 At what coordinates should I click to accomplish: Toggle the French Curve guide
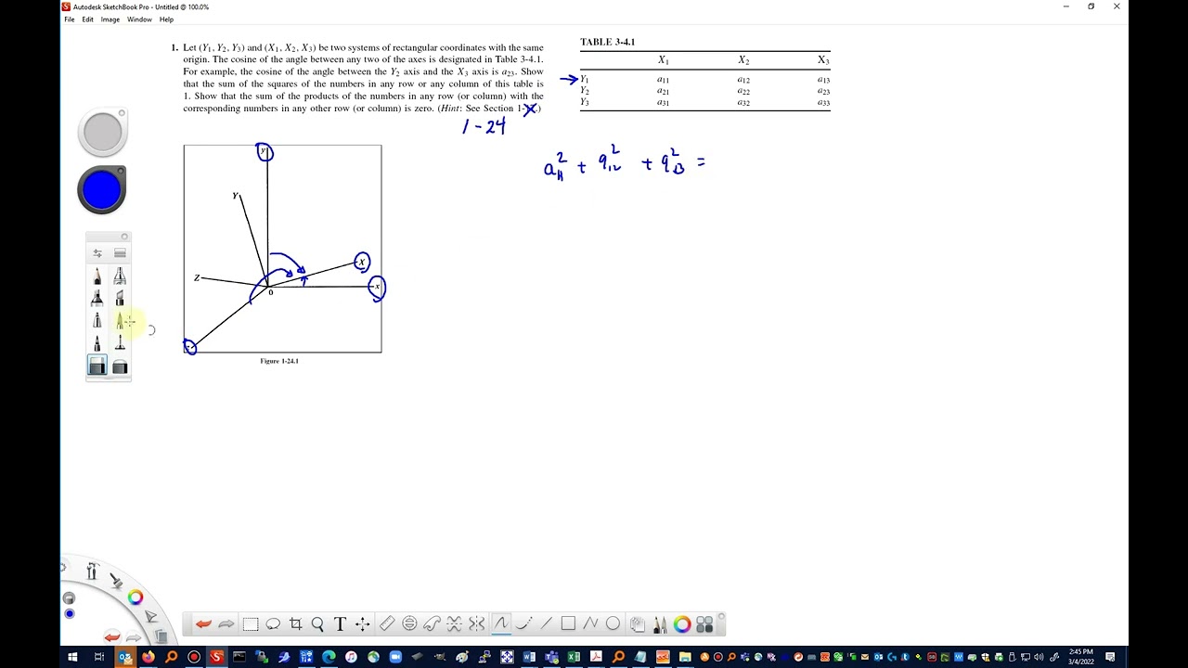click(432, 624)
